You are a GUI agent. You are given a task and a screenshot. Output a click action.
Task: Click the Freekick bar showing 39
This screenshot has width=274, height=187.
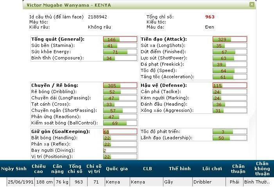230,64
